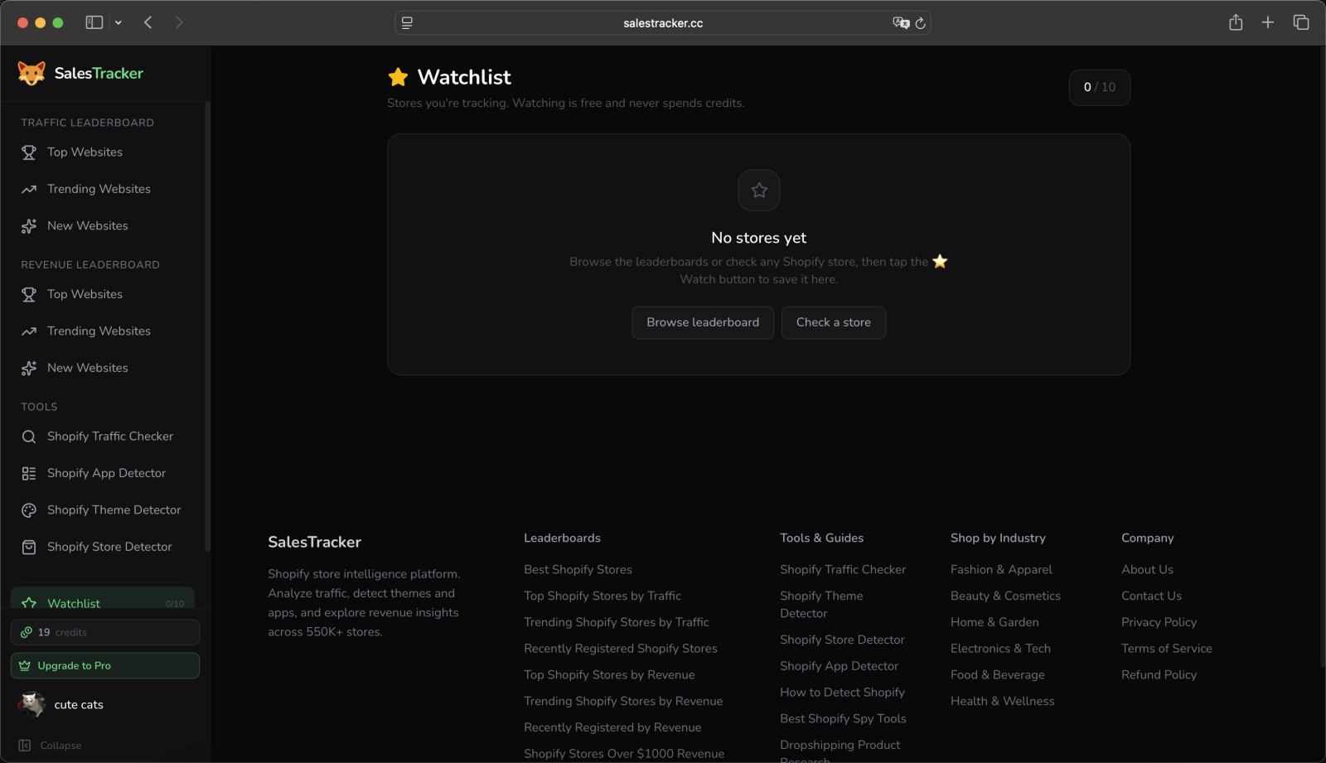This screenshot has height=763, width=1326.
Task: Open the Privacy Policy link
Action: [1159, 622]
